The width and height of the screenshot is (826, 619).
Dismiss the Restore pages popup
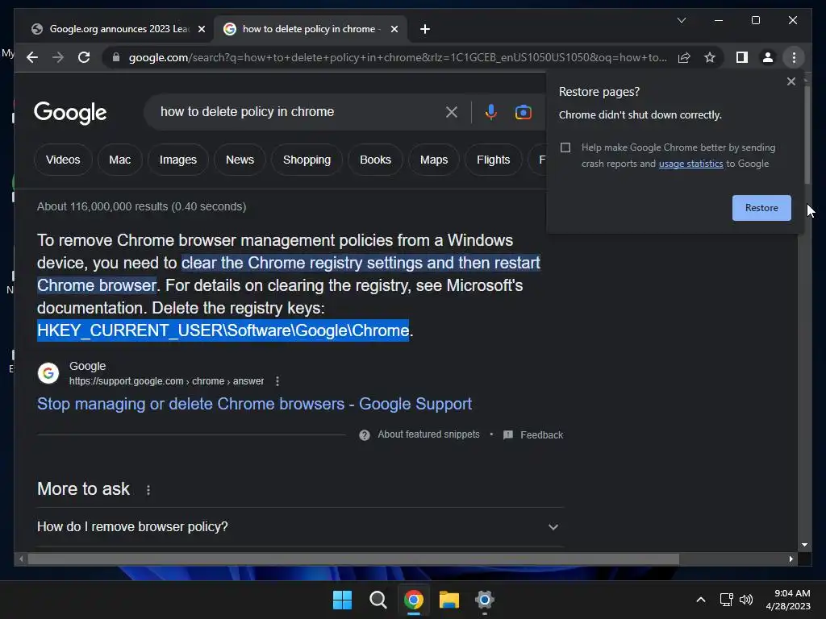pyautogui.click(x=791, y=81)
